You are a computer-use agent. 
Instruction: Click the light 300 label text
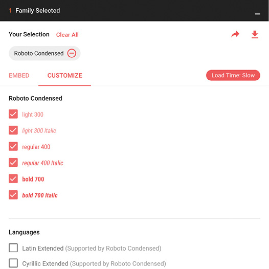tap(33, 115)
